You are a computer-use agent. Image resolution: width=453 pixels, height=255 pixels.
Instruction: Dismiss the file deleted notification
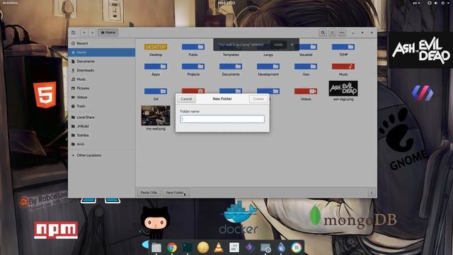(292, 45)
